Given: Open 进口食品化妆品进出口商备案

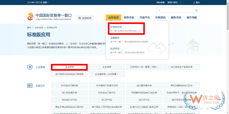Looking at the screenshot, I should (69, 74).
